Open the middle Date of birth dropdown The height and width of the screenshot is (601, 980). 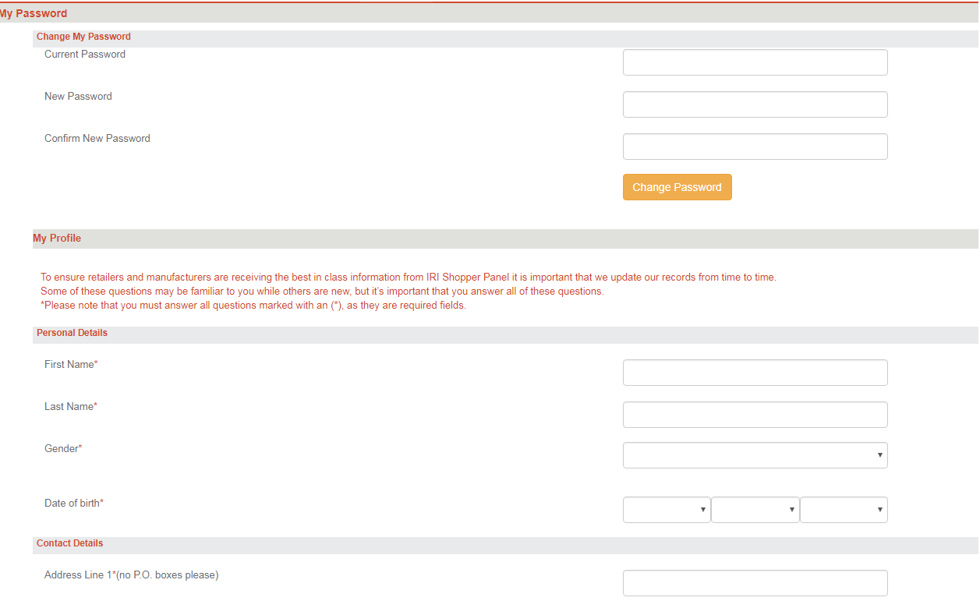[x=755, y=510]
